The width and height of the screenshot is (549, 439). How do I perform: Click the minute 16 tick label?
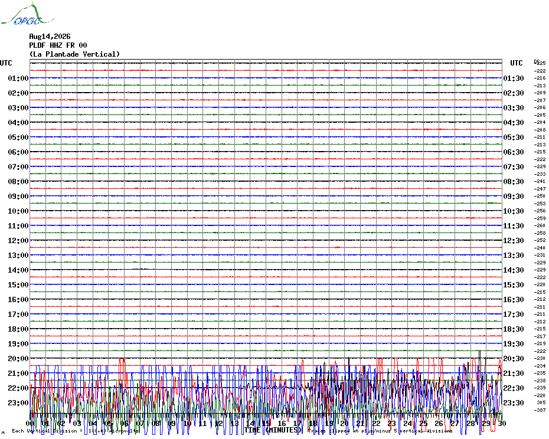[x=282, y=423]
